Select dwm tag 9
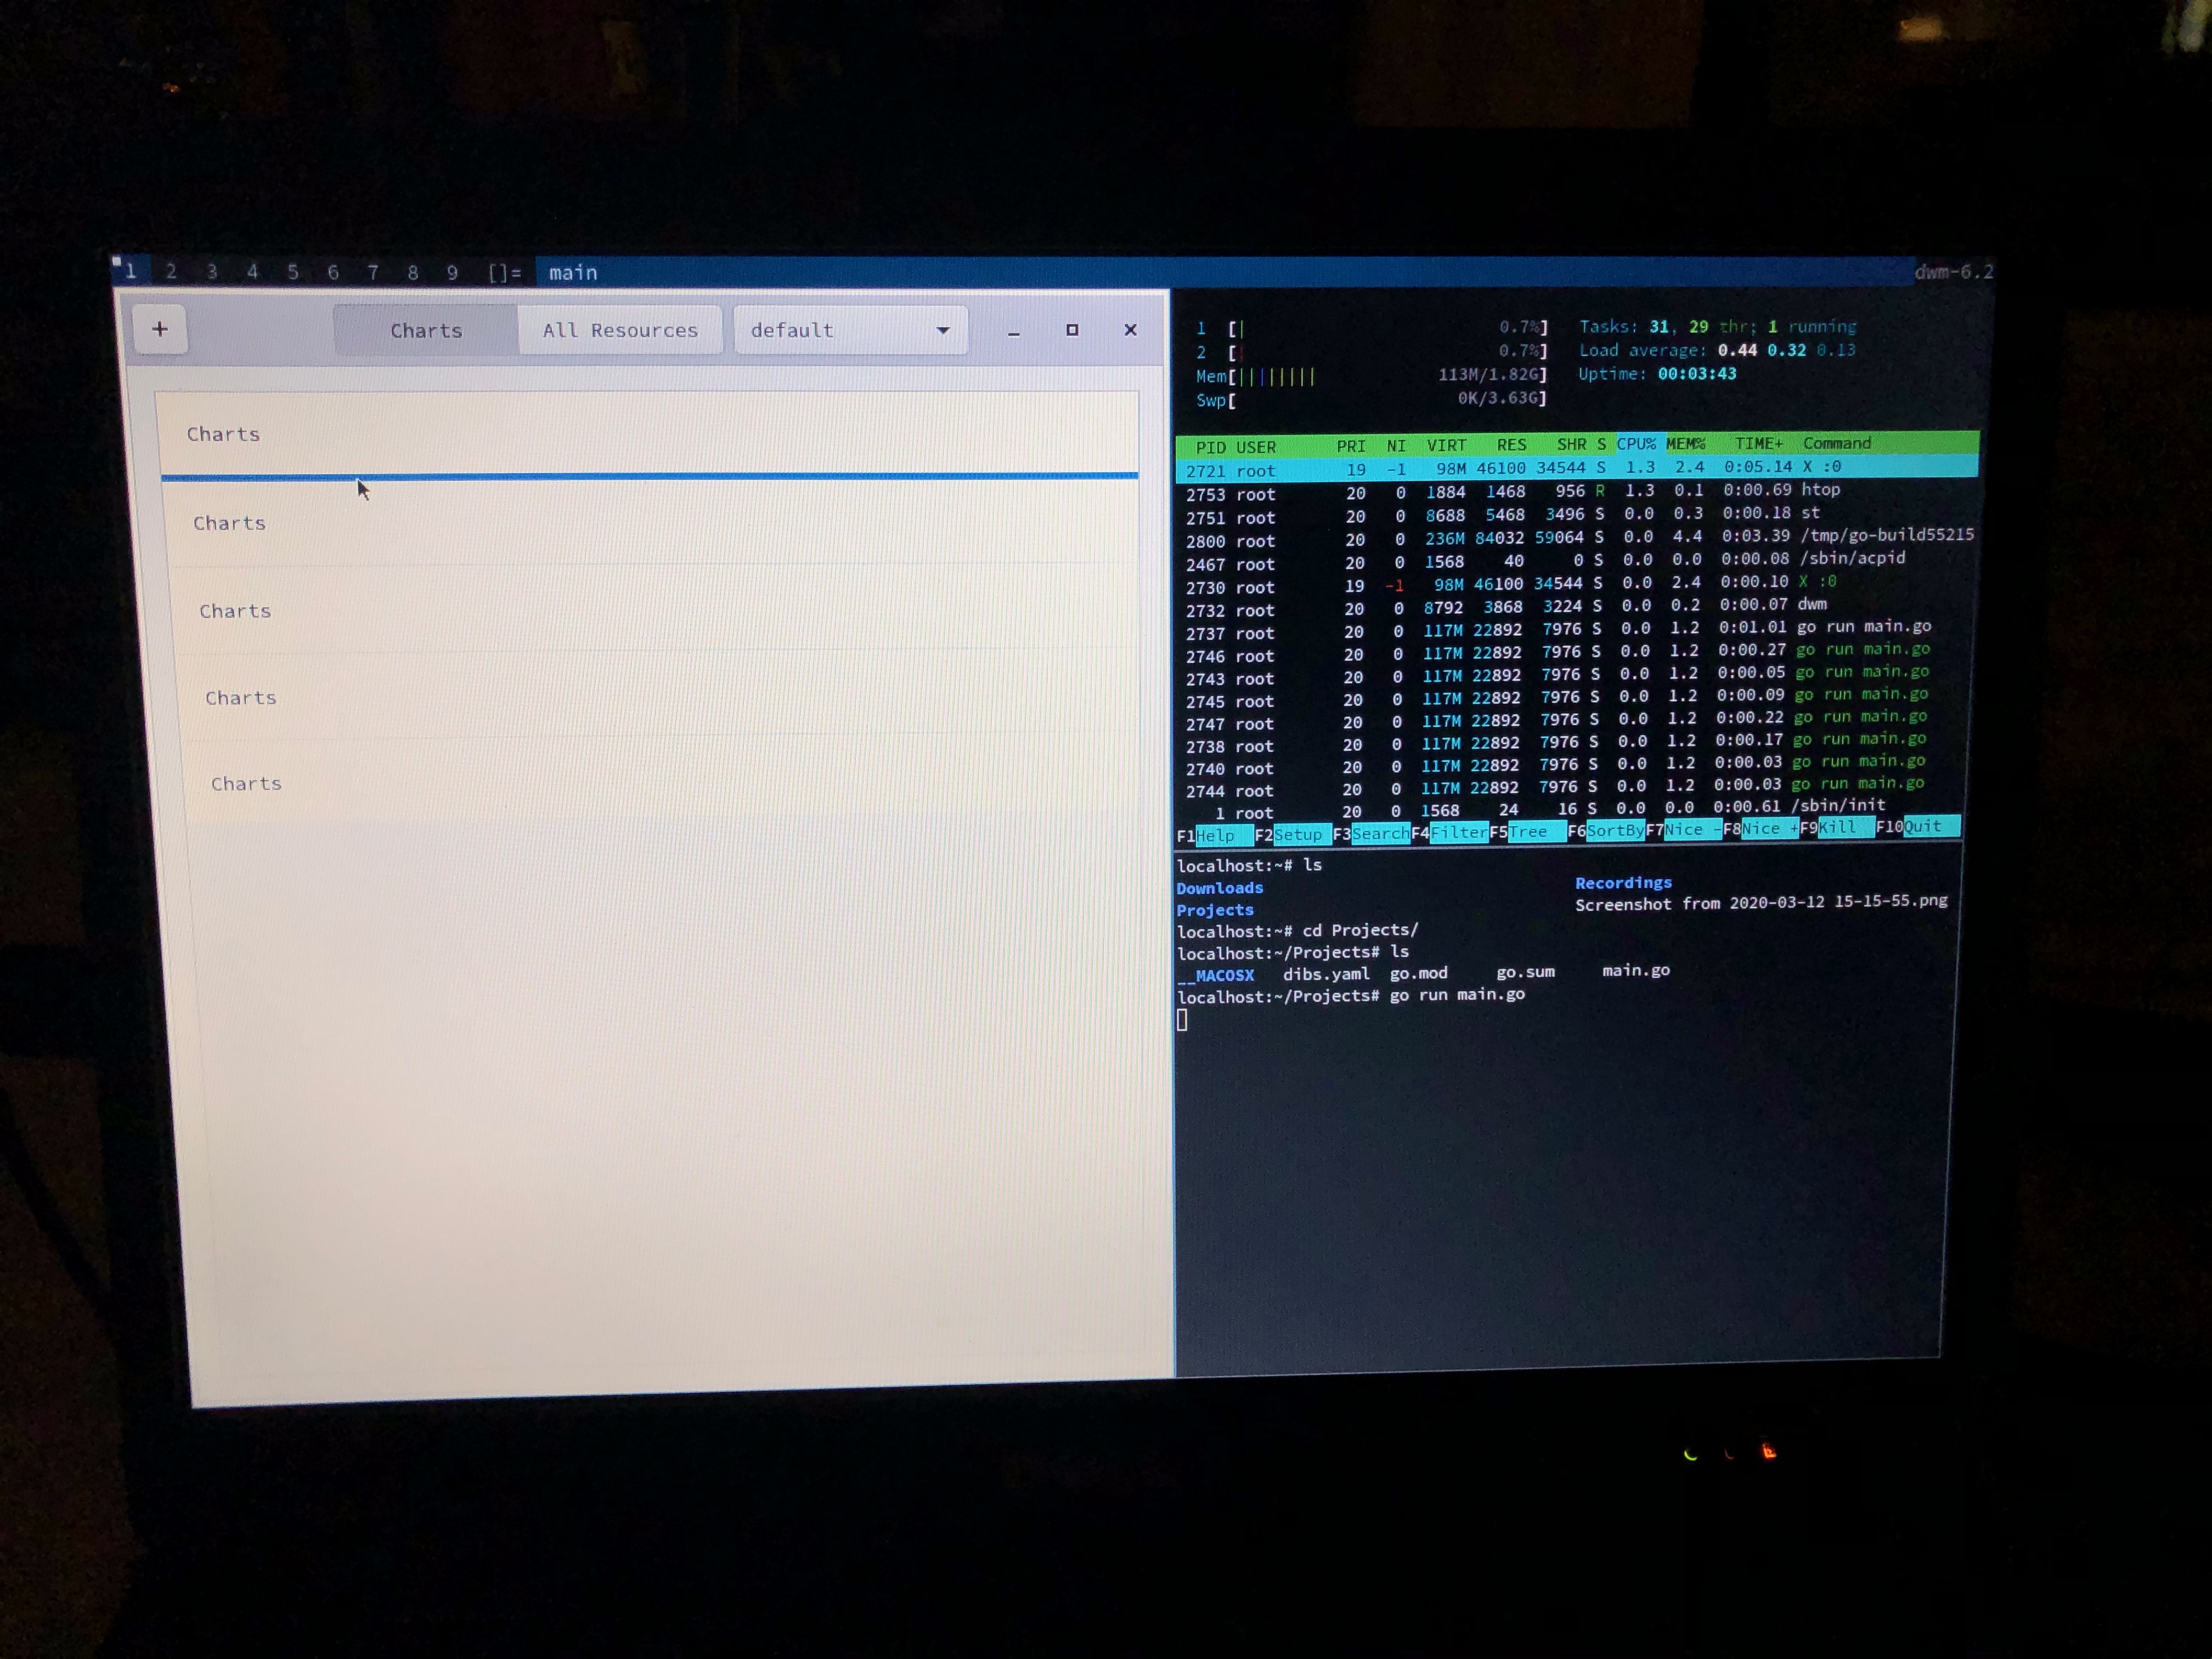The width and height of the screenshot is (2212, 1659). click(x=453, y=272)
